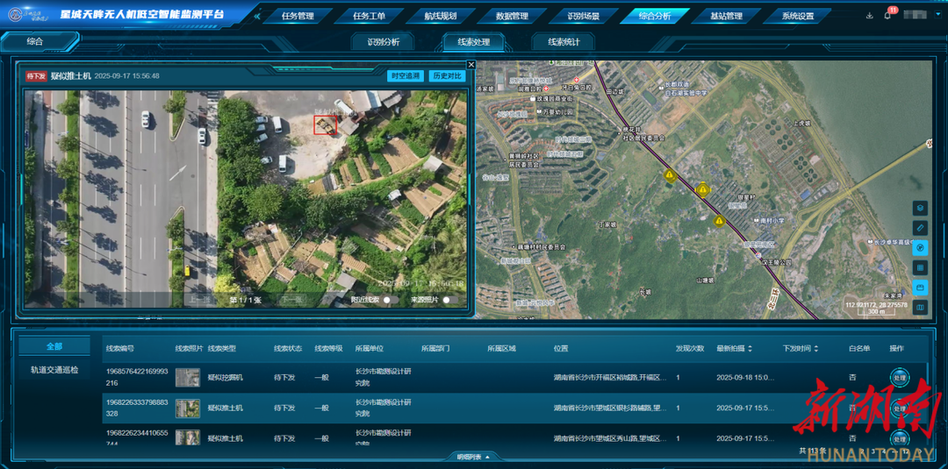Screen dimensions: 948x469
Task: Click the middle yellow warning marker on map
Action: coord(702,189)
